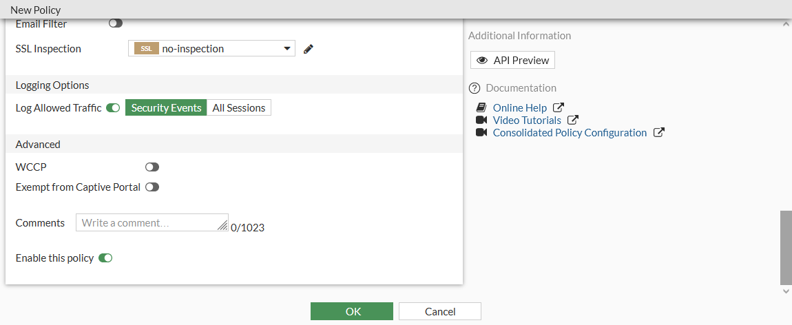Click the video camera icon beside Video Tutorials

click(x=481, y=120)
